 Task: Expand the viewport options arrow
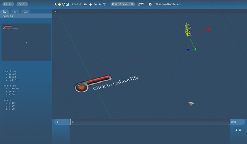point(55,11)
